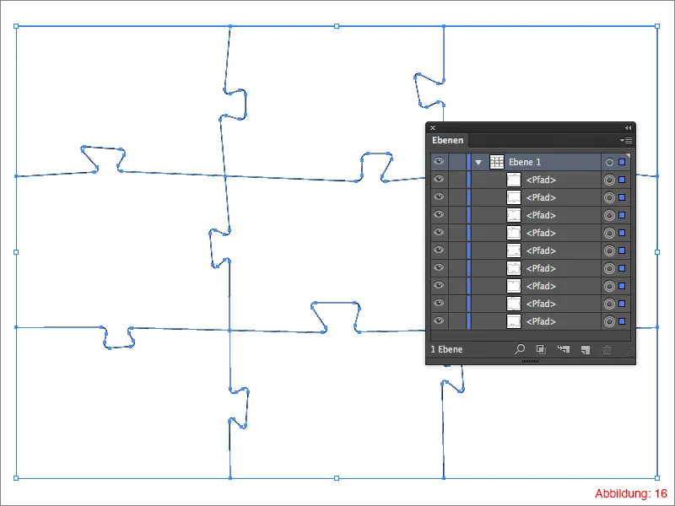Screen dimensions: 675x506
Task: Open the Layers panel flyout menu
Action: point(626,141)
